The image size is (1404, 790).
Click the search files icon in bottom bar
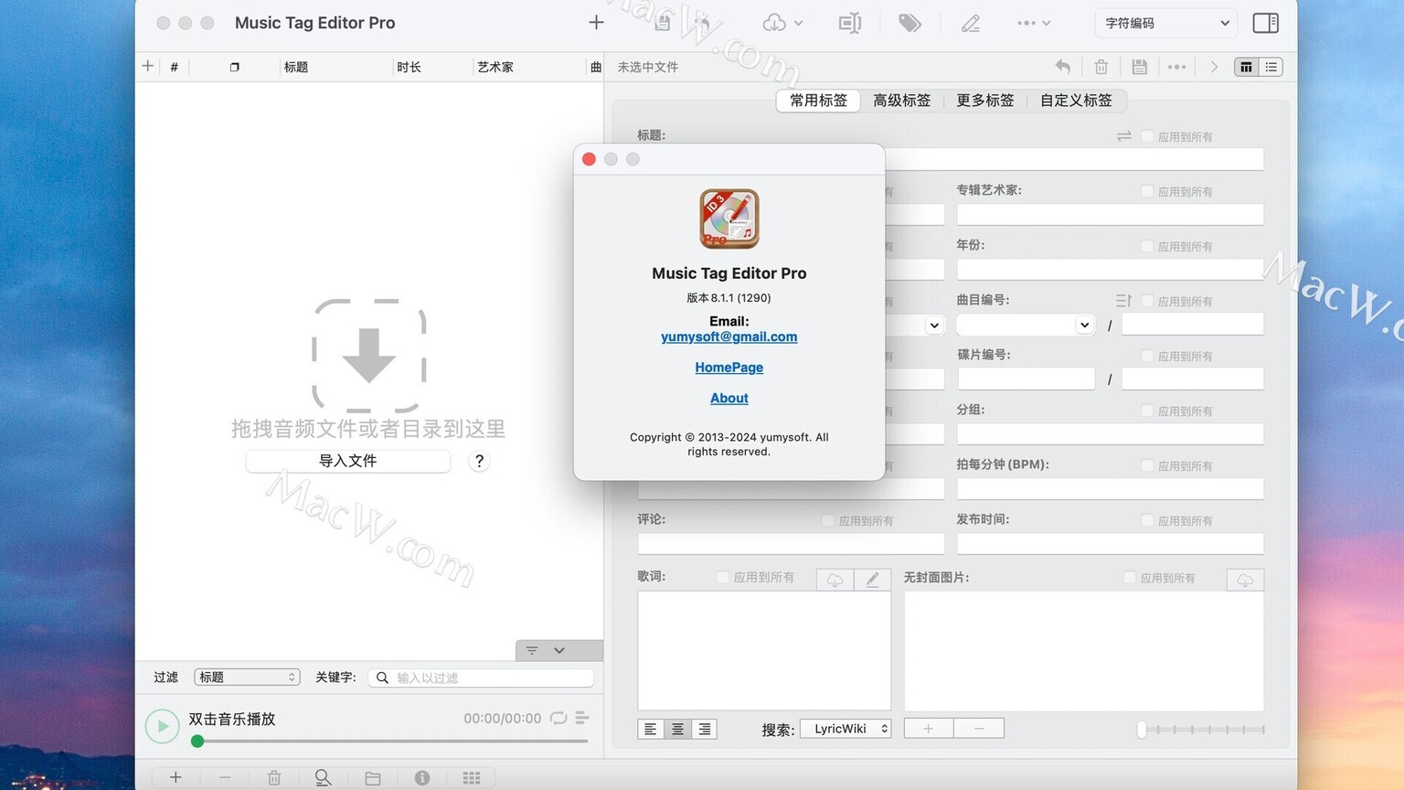[x=323, y=778]
